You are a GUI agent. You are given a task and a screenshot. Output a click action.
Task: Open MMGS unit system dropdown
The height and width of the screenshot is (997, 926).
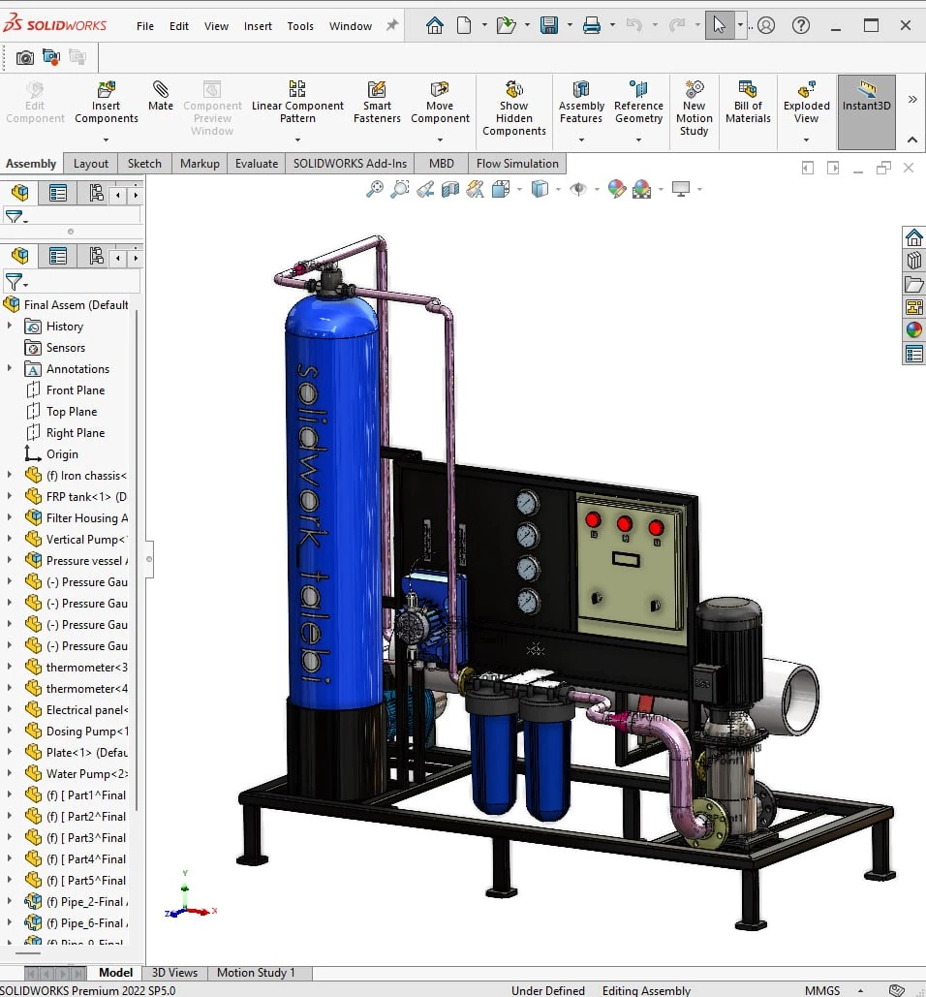click(x=860, y=990)
